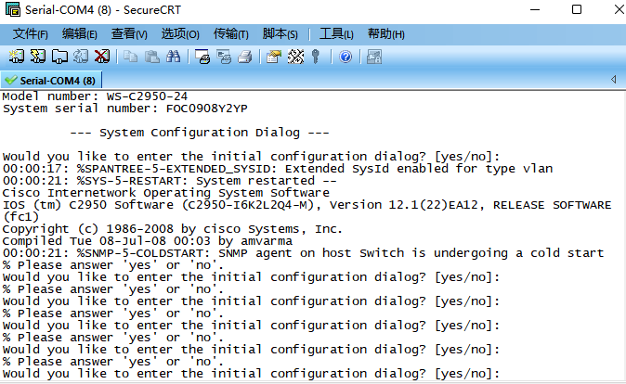Click the printer icon in toolbar

click(x=245, y=57)
